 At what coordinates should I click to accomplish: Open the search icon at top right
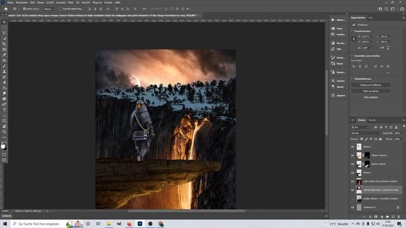[x=386, y=9]
